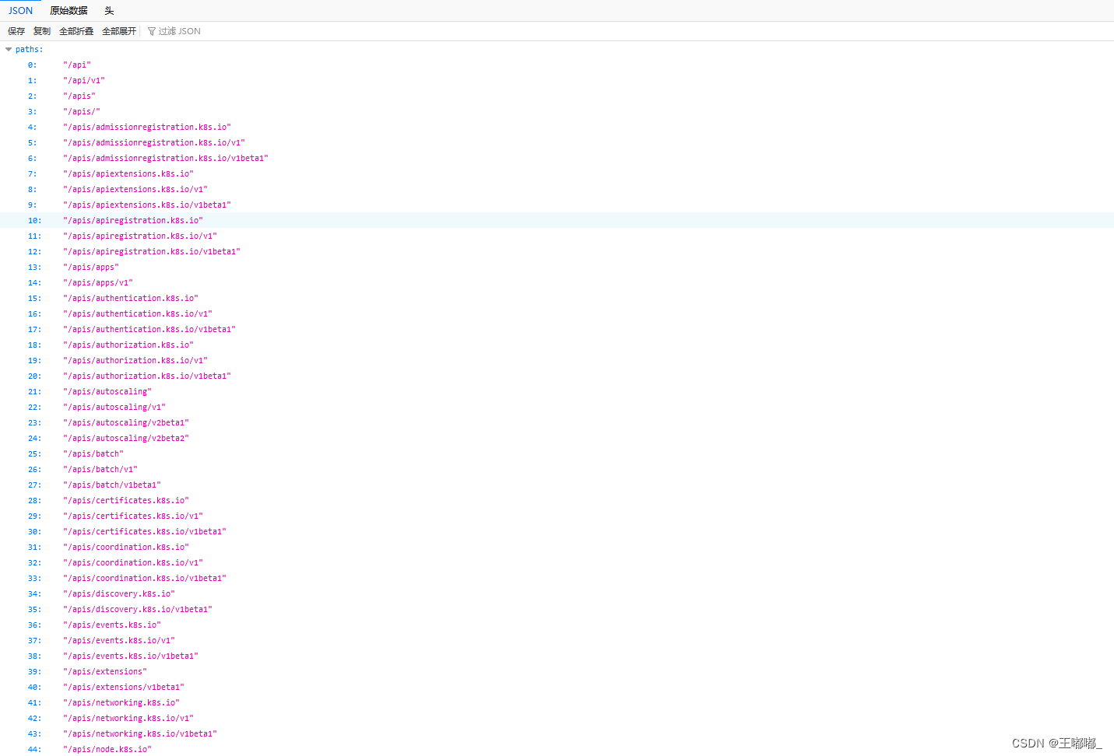Select "/apis/extensions" in row 39

[x=105, y=671]
